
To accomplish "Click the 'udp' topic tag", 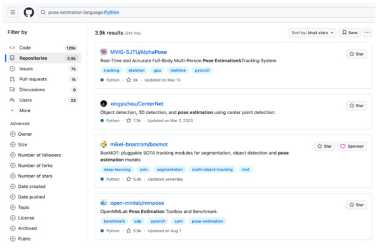I will [x=137, y=221].
